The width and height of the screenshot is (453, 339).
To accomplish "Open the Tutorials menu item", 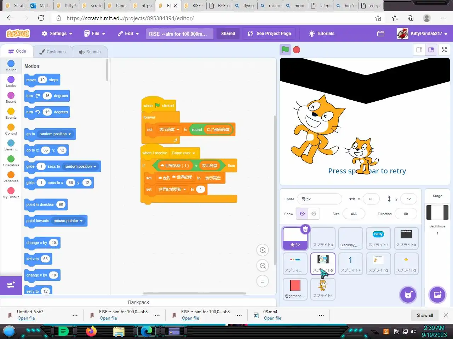I will (x=321, y=34).
